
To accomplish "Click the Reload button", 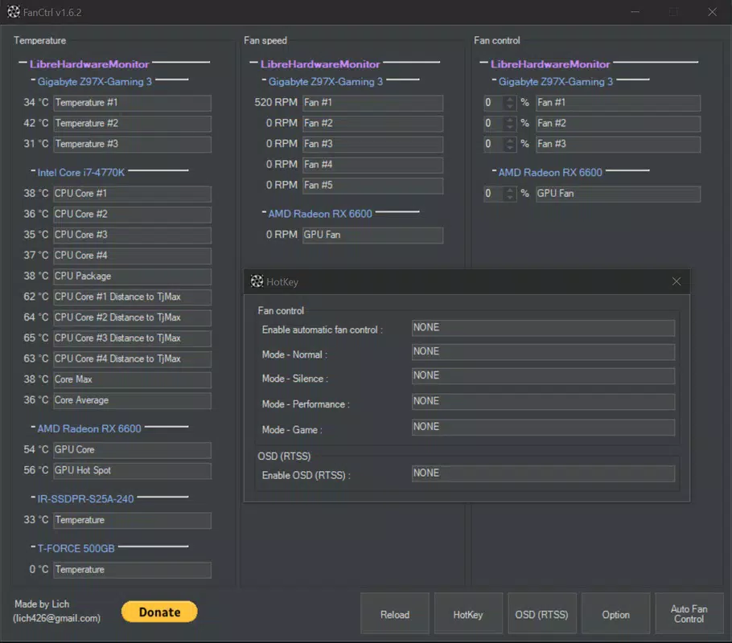I will tap(395, 613).
